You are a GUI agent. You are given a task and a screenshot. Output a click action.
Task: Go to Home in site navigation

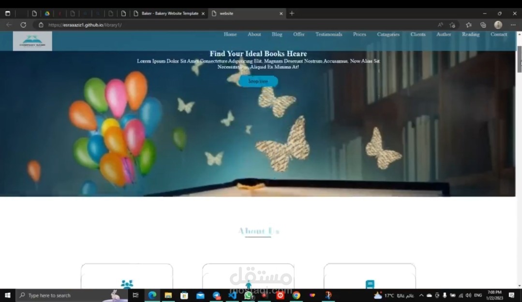click(230, 34)
